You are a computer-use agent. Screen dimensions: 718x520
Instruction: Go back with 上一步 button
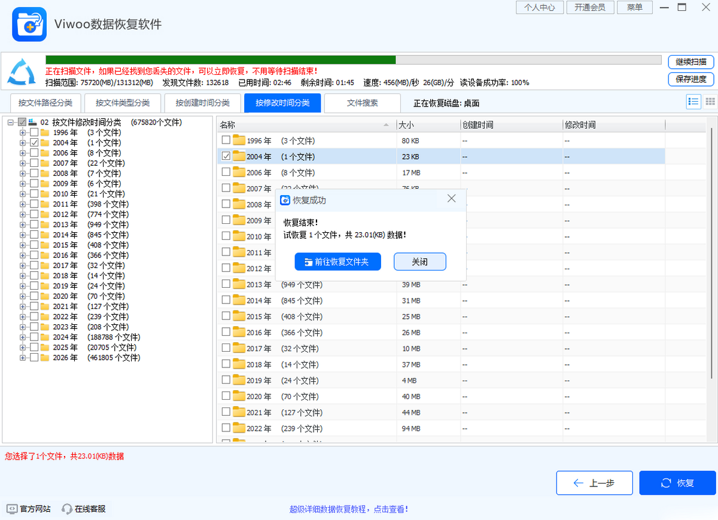coord(594,483)
